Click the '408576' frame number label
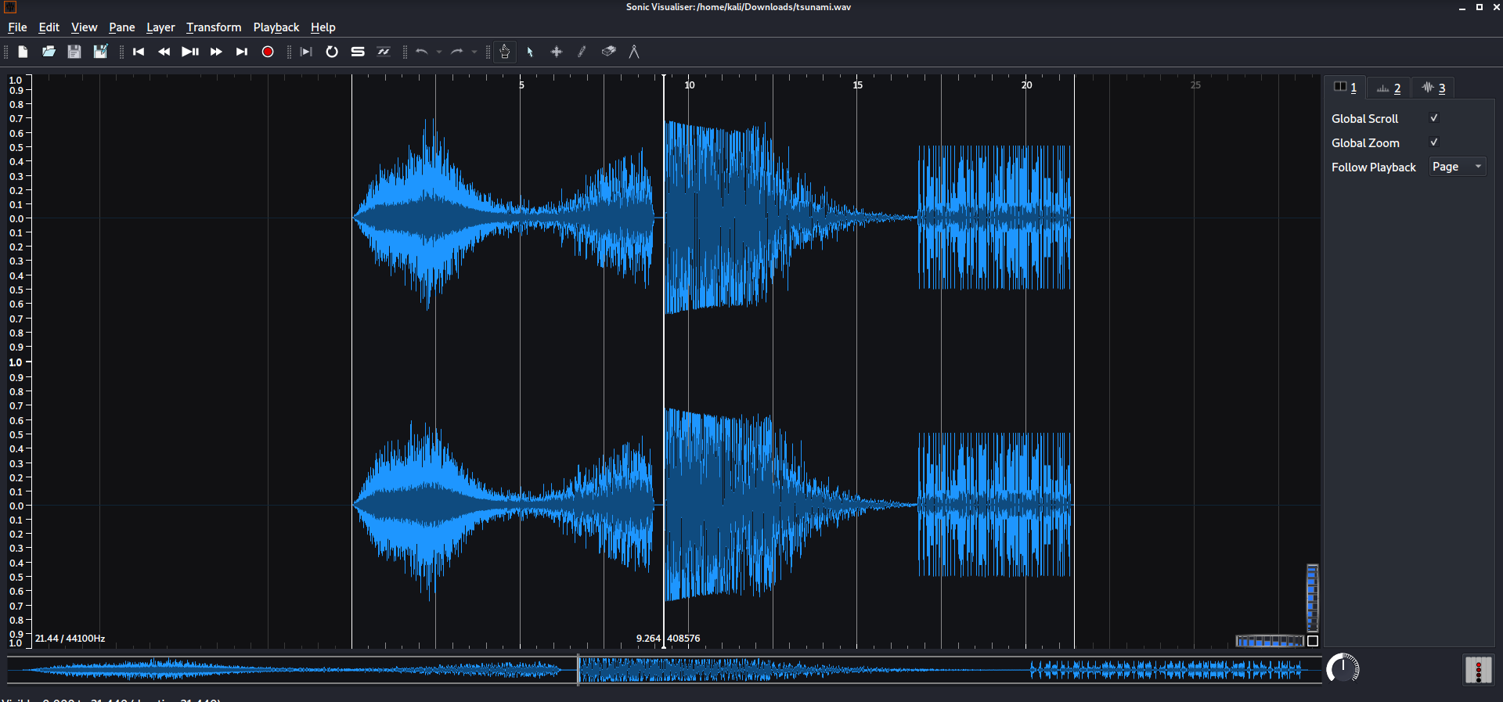Image resolution: width=1503 pixels, height=702 pixels. coord(683,639)
